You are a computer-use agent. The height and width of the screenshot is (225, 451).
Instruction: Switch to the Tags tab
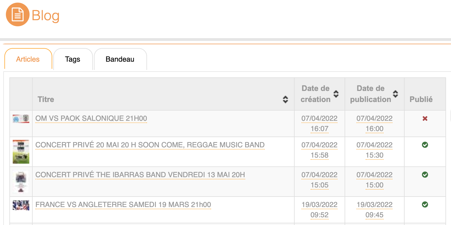(73, 59)
